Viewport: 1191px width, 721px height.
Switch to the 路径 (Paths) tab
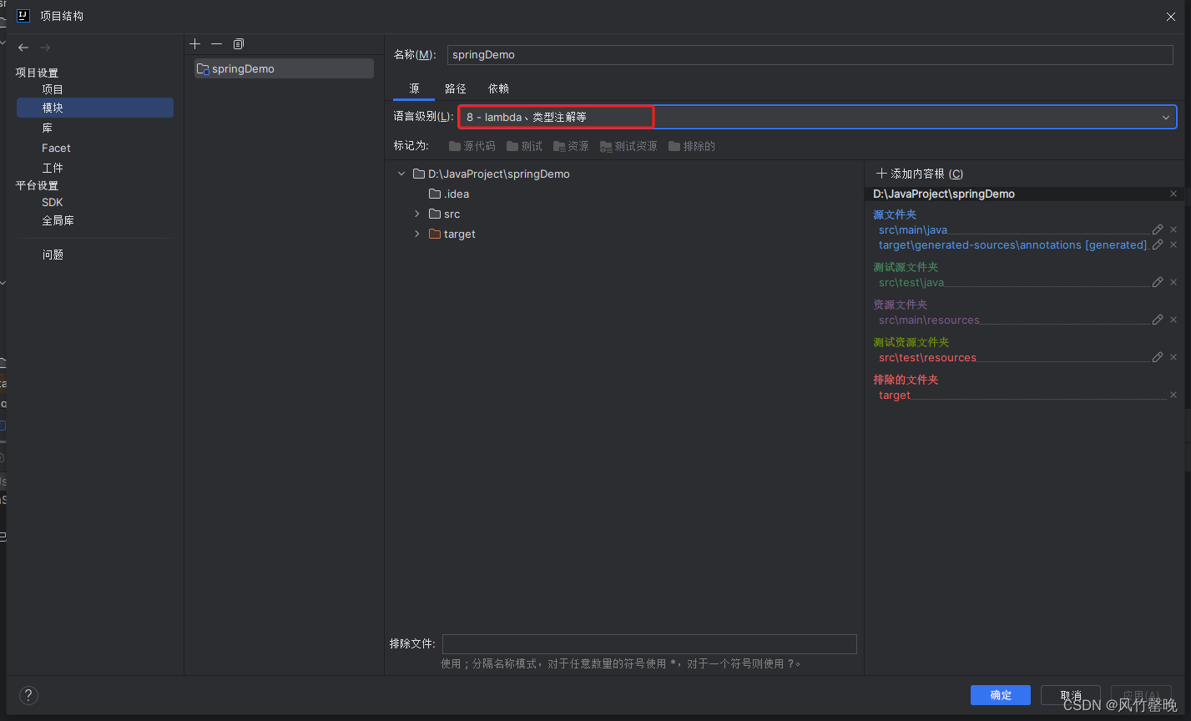tap(456, 88)
